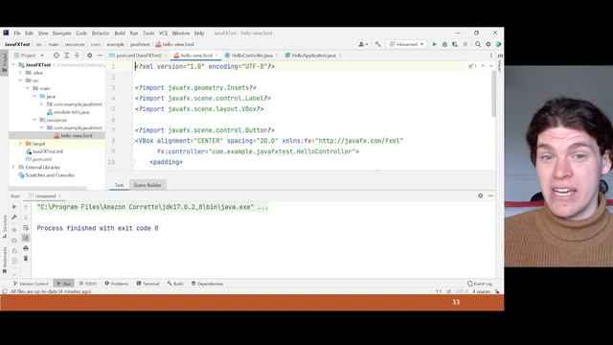Expand the .idea folder
Image resolution: width=613 pixels, height=345 pixels.
point(20,73)
